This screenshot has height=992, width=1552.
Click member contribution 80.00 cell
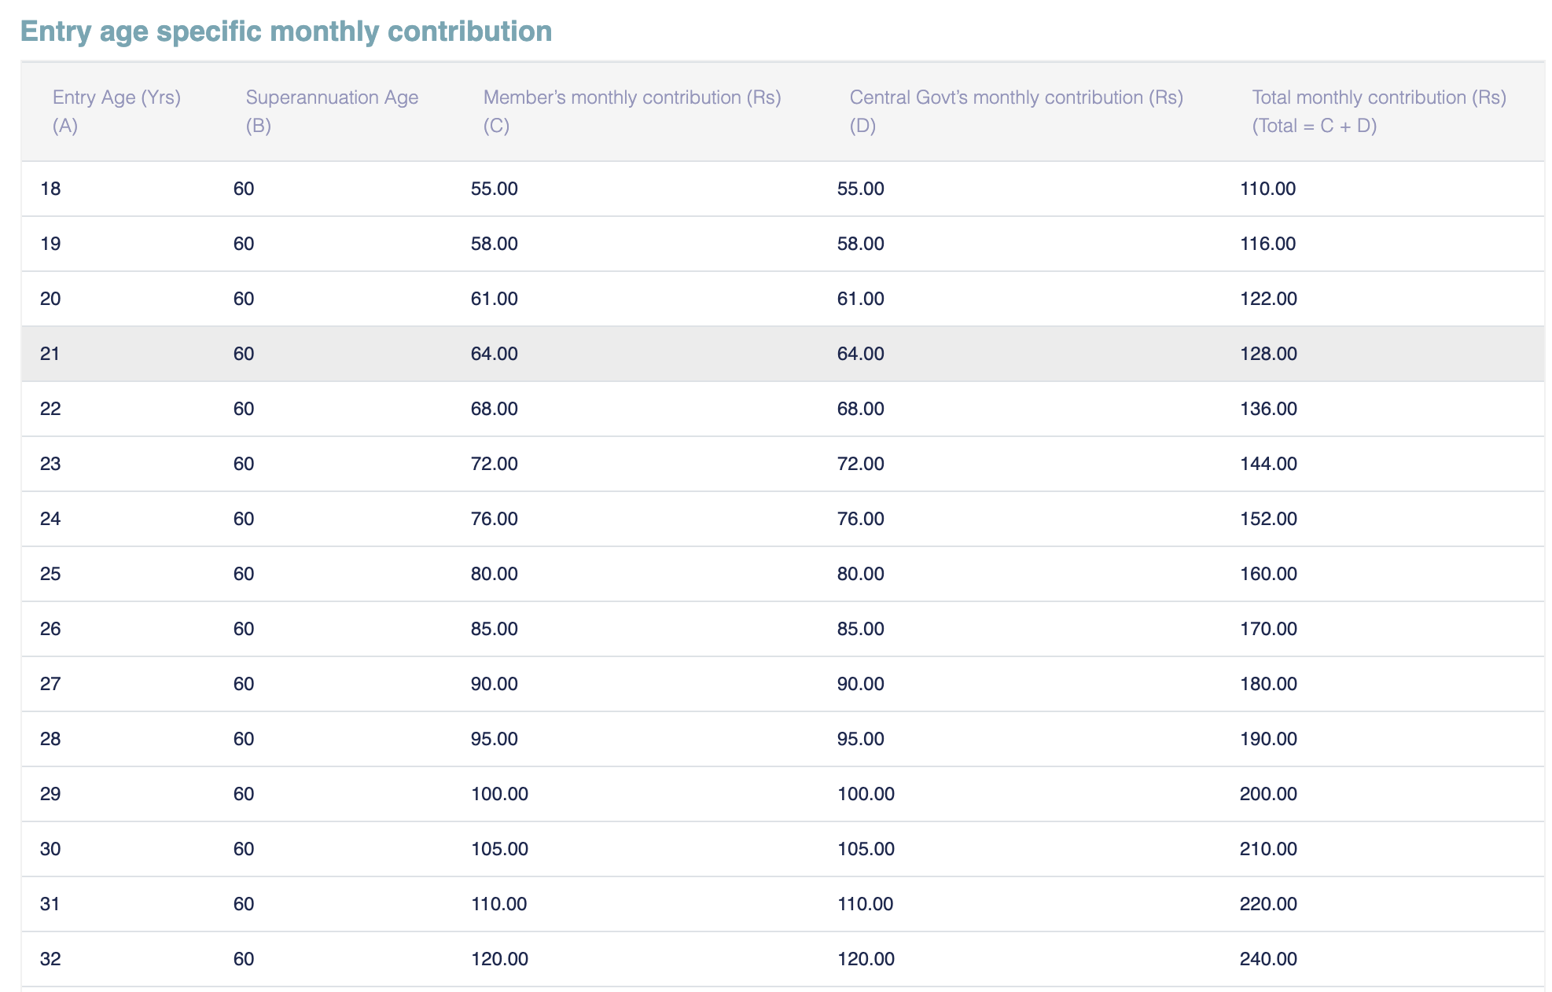point(494,574)
